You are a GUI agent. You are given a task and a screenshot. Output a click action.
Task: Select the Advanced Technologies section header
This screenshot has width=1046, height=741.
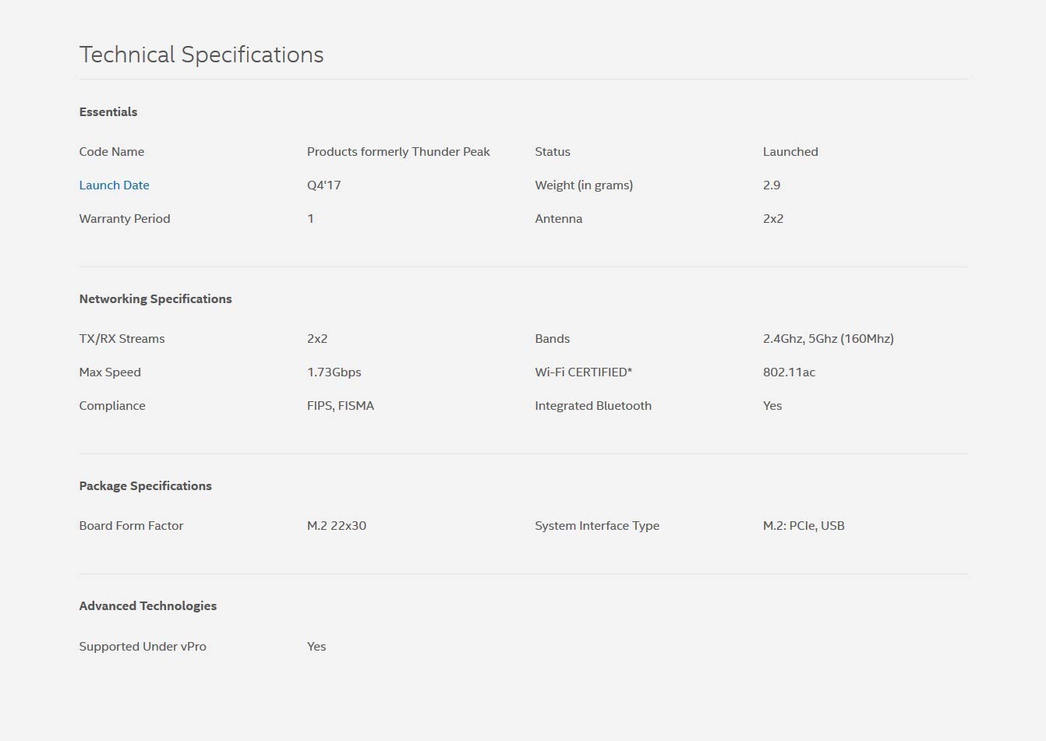[147, 606]
